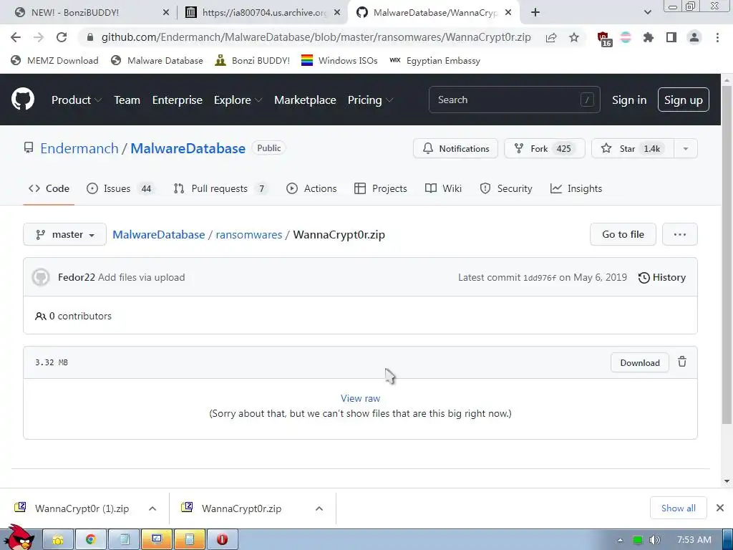This screenshot has height=550, width=733.
Task: Click the Sign up button
Action: click(x=683, y=100)
